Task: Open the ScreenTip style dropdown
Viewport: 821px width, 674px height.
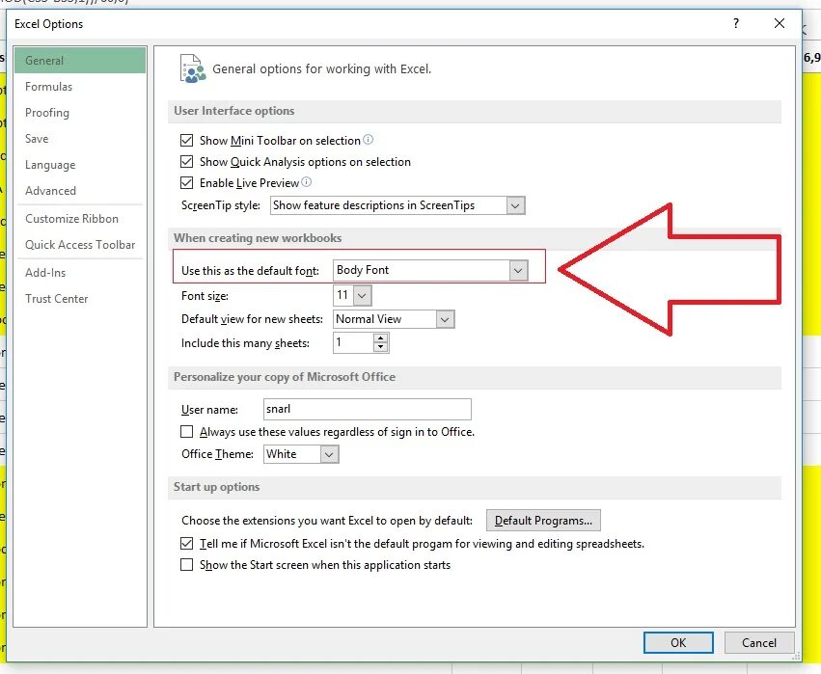Action: 515,205
